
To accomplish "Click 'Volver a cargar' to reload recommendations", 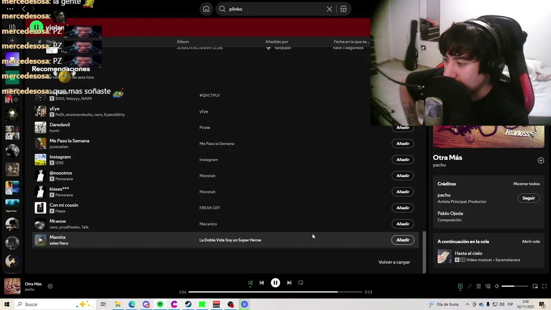I will pos(394,262).
